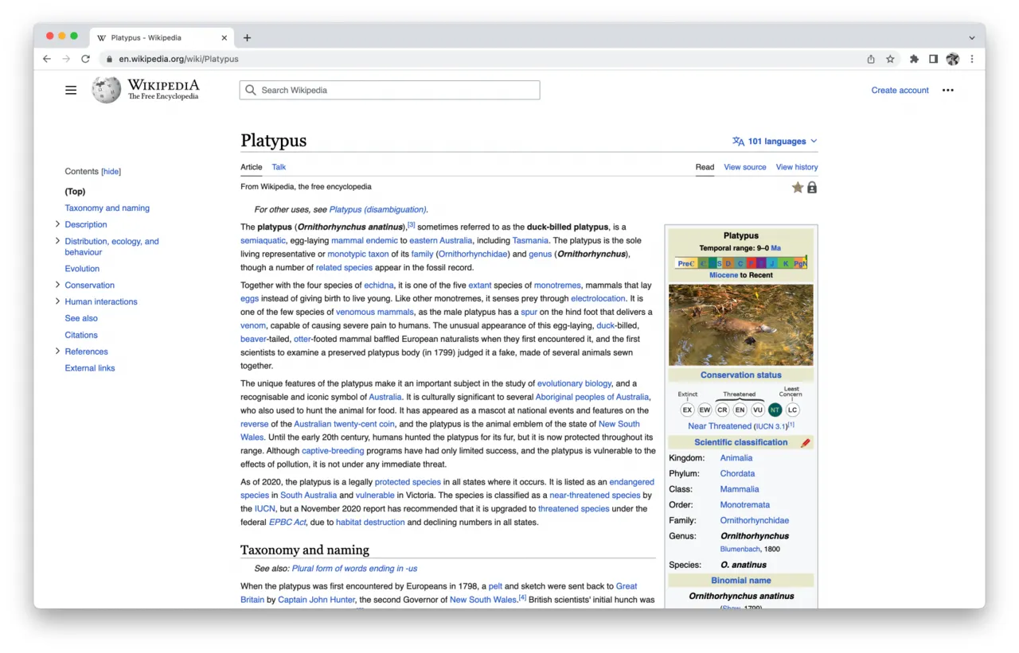Screen dimensions: 1019x653
Task: Click the platypus photo in the infobox
Action: coord(741,325)
